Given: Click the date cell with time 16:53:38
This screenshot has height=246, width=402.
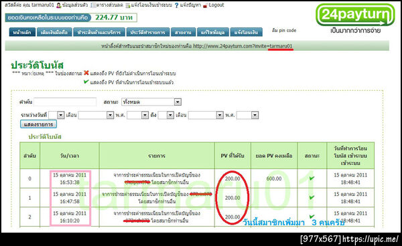Looking at the screenshot, I should pyautogui.click(x=70, y=178).
